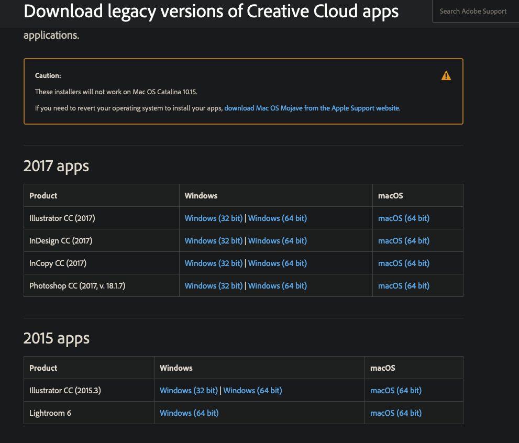Download InCopy CC (2017) for macOS
The image size is (519, 443).
[x=403, y=263]
